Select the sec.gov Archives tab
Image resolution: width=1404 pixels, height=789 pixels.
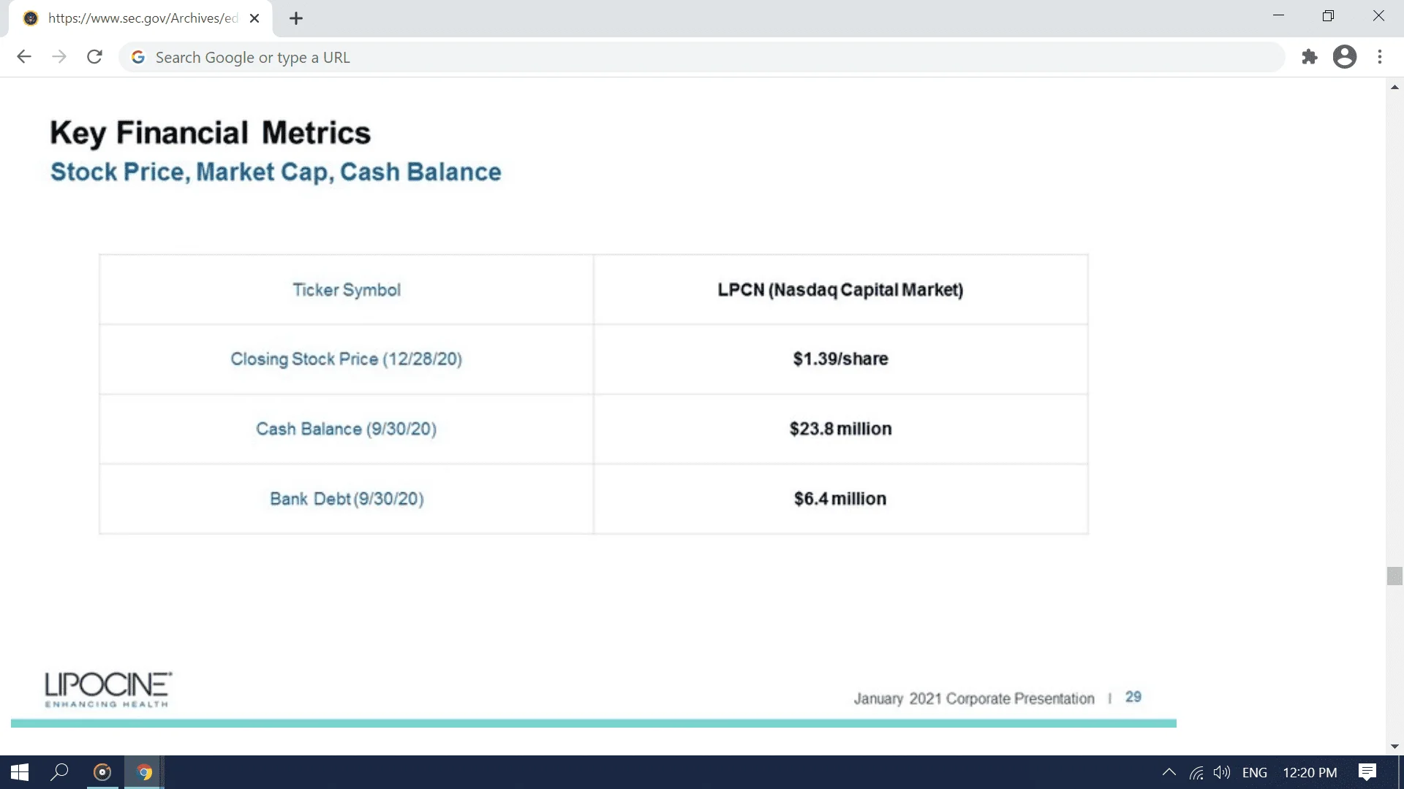click(140, 18)
